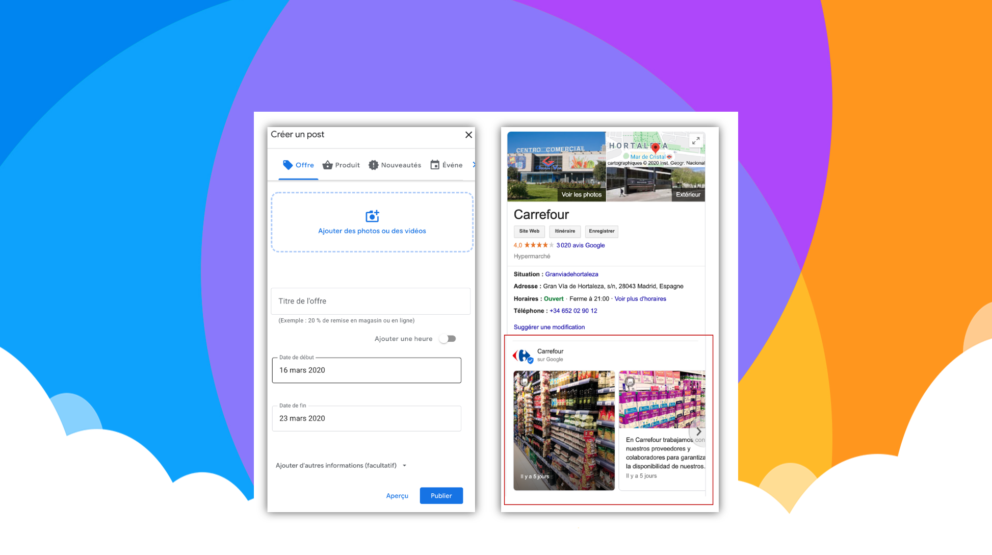Expand Ajouter d'autres informations (facultatif)
This screenshot has height=555, width=992.
[341, 465]
